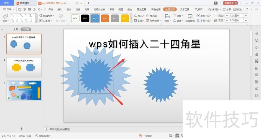Viewport: 261px width, 139px height.
Task: Click the rotation handle above the selected star
Action: coord(96,53)
